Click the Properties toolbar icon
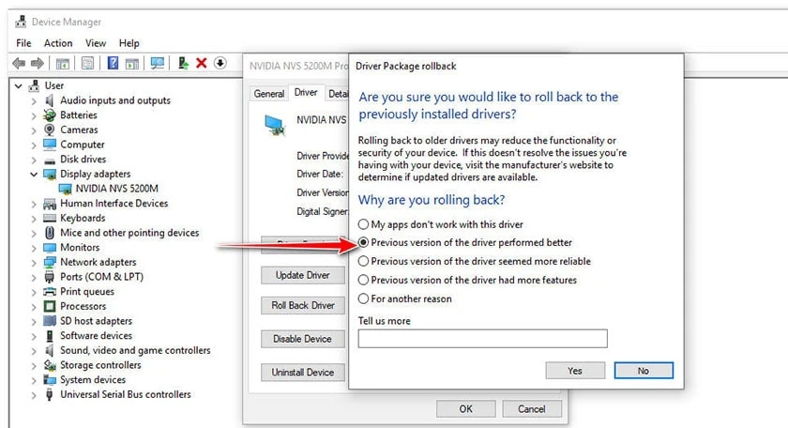The width and height of the screenshot is (788, 428). 87,64
